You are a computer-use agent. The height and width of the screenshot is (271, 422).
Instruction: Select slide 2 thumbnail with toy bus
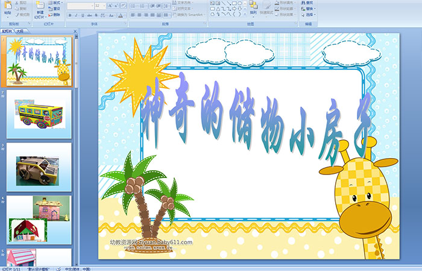(x=39, y=114)
